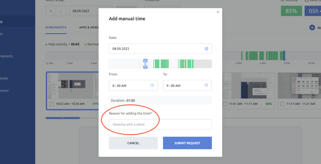Click the 'Duration: 01:00' text
Viewport: 321px width, 164px height.
[123, 101]
